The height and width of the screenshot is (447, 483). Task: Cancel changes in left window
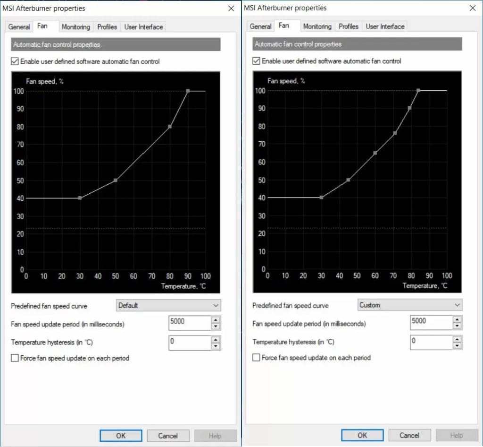[x=168, y=436]
